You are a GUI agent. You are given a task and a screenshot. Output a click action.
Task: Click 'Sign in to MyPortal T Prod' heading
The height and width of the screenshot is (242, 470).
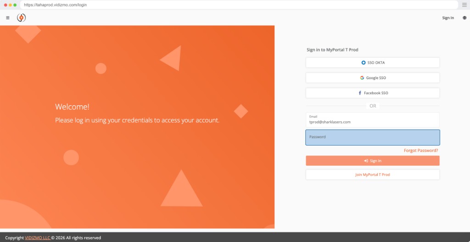click(x=332, y=50)
